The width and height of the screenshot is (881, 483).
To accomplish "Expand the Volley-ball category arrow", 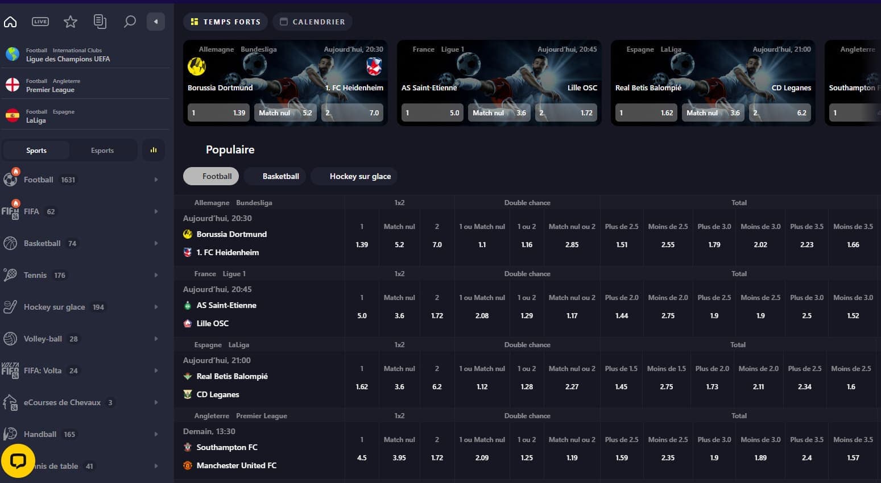I will [x=156, y=339].
